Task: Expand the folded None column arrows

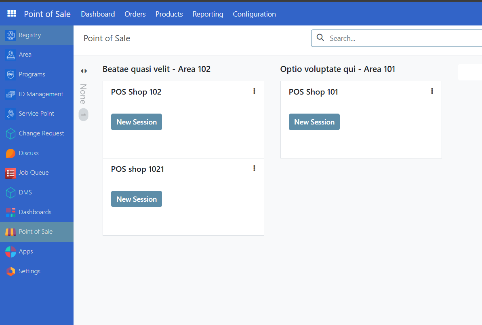Action: tap(84, 71)
